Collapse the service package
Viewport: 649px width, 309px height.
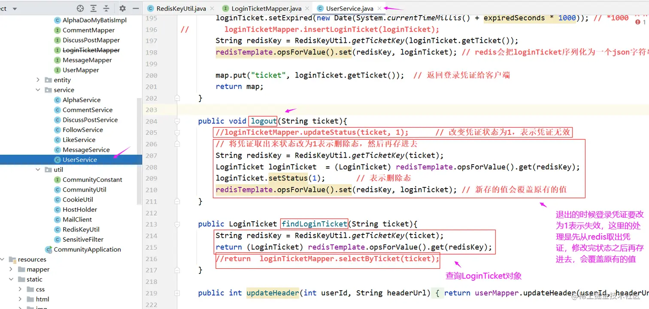(x=38, y=90)
